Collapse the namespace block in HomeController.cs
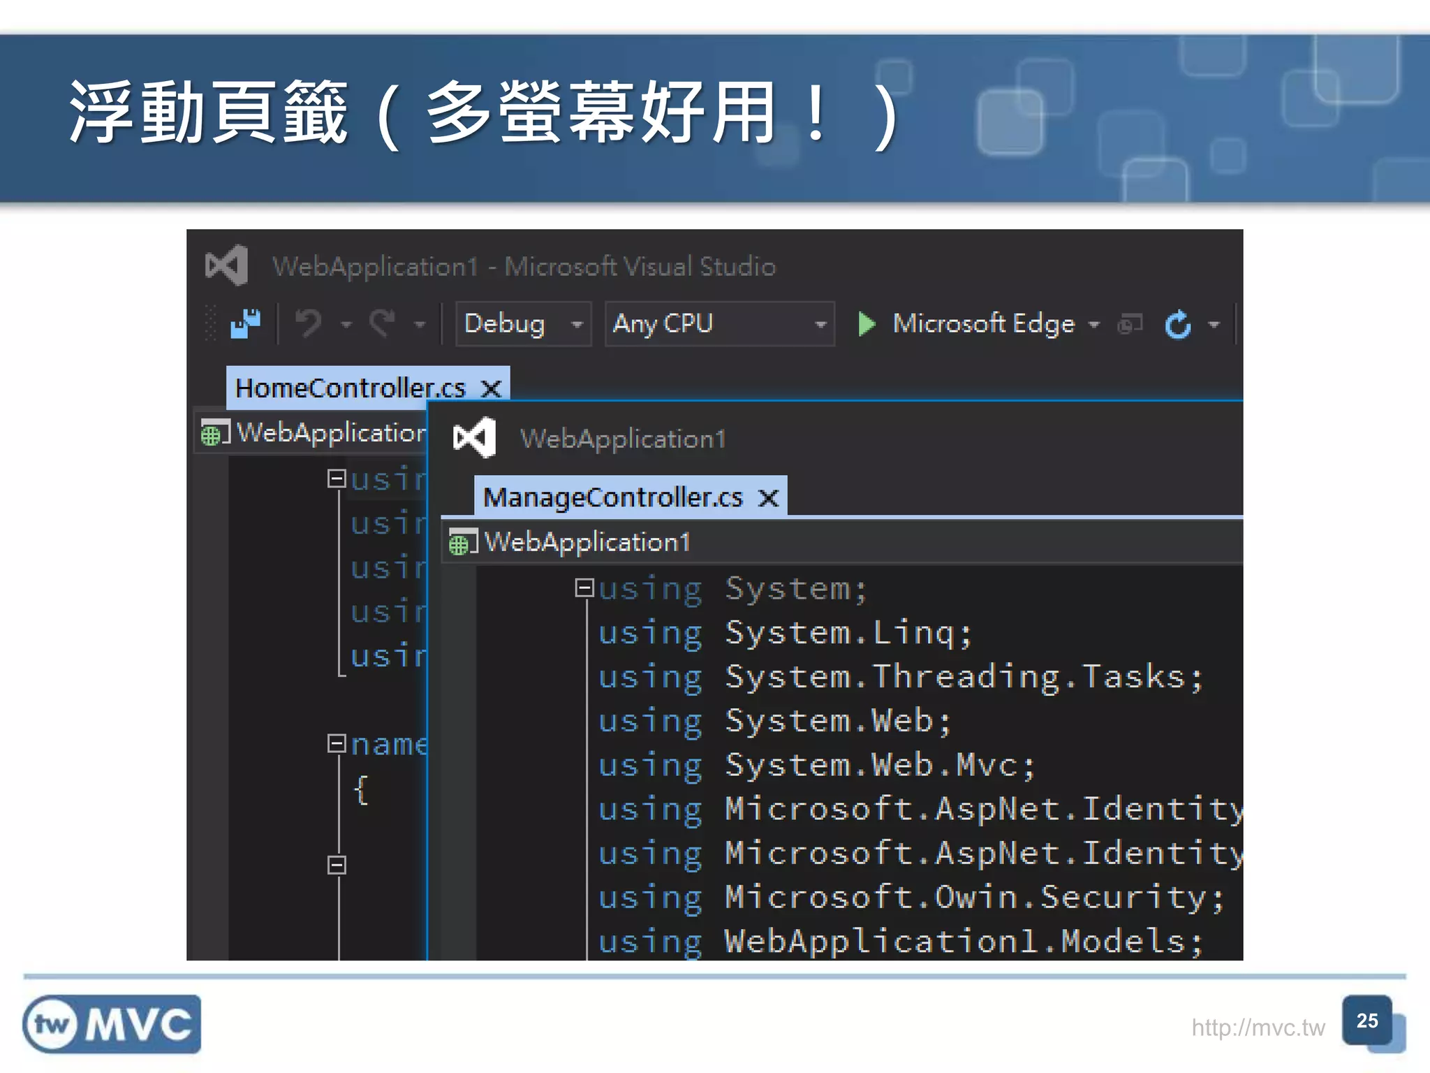The width and height of the screenshot is (1430, 1073). [337, 743]
